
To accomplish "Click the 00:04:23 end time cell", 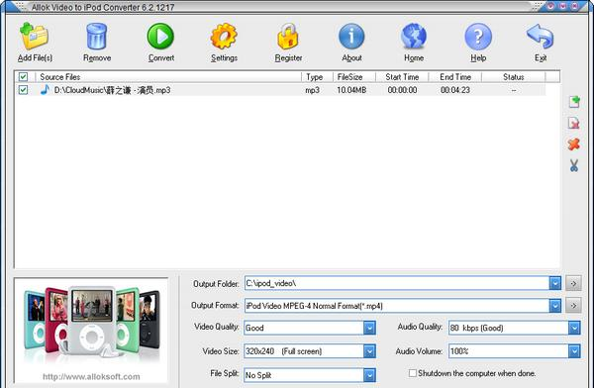I will pyautogui.click(x=455, y=90).
